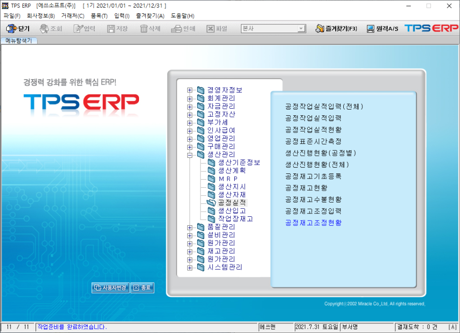
Task: Click the 생산기준정보 folder icon
Action: (211, 162)
